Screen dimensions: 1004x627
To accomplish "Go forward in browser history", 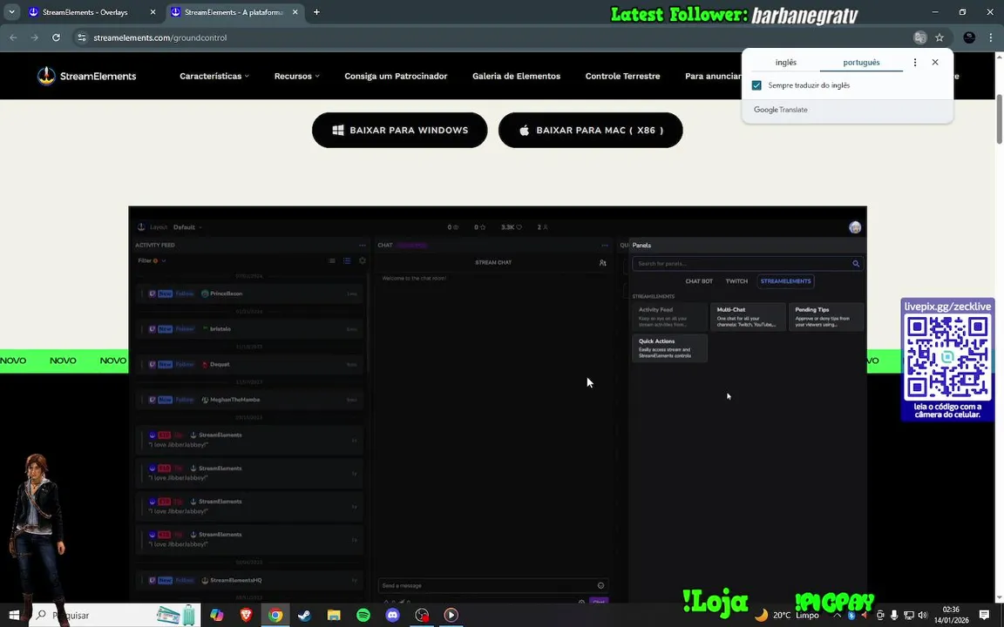I will click(x=35, y=37).
